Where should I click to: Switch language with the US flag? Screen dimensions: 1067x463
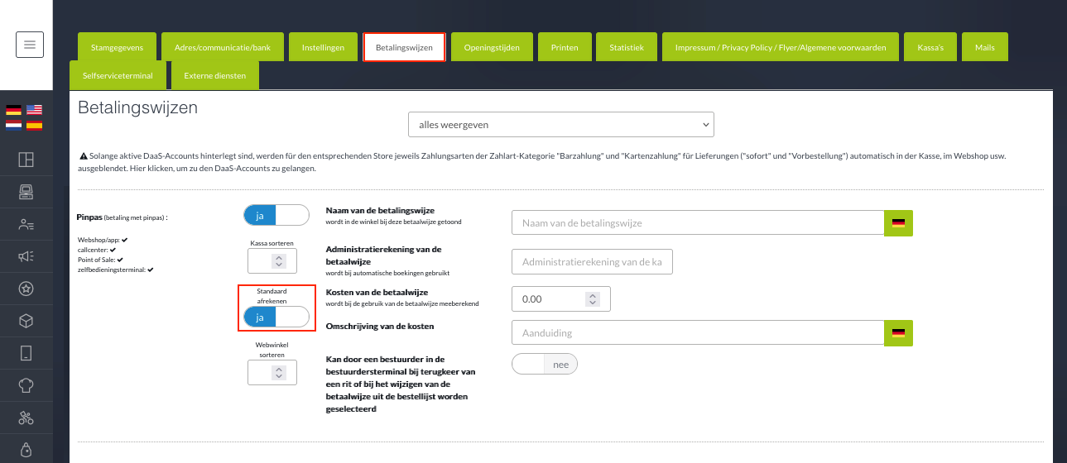click(x=34, y=110)
